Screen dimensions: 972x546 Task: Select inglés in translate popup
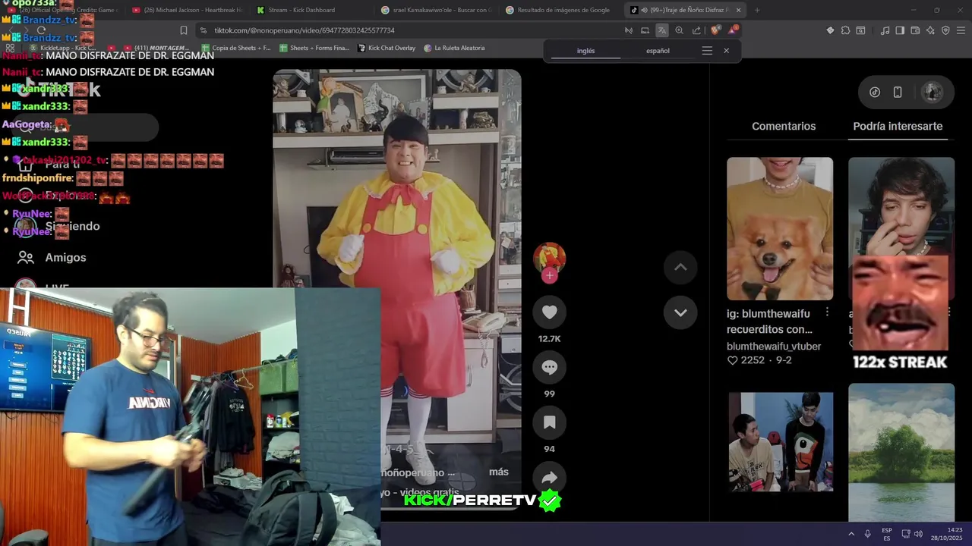(x=585, y=51)
